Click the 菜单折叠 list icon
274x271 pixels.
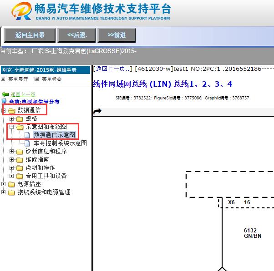point(36,79)
